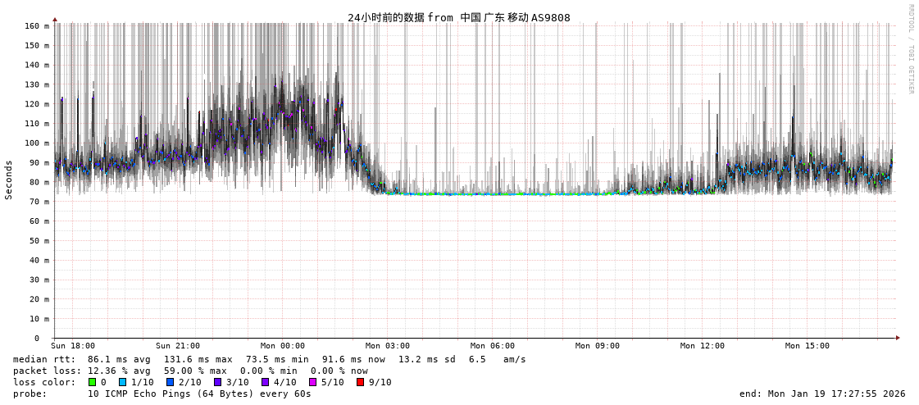The height and width of the screenshot is (405, 919).
Task: Click the light blue 1/10 loss swatch
Action: point(122,382)
